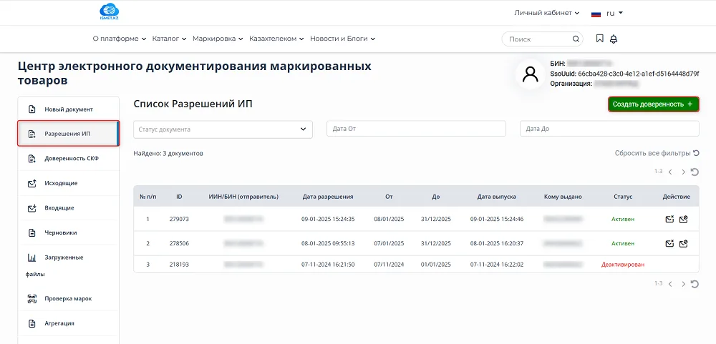This screenshot has height=344, width=716.
Task: Click the SsoUuid value text
Action: (x=639, y=74)
